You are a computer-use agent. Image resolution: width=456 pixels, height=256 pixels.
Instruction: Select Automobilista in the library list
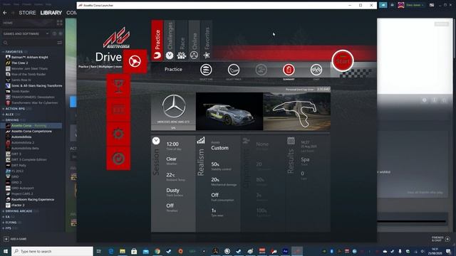coord(21,137)
